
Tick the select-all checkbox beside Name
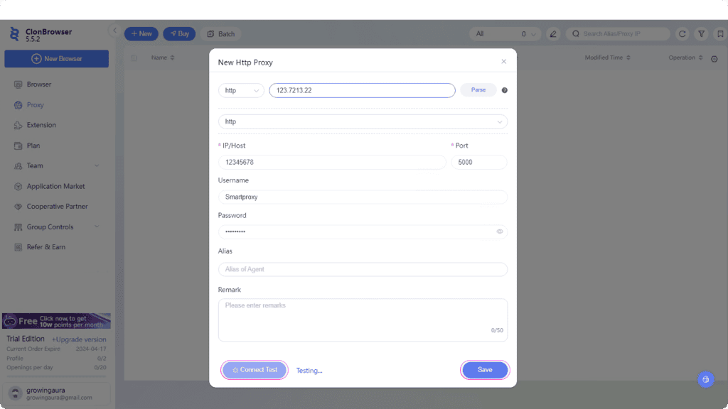(134, 58)
